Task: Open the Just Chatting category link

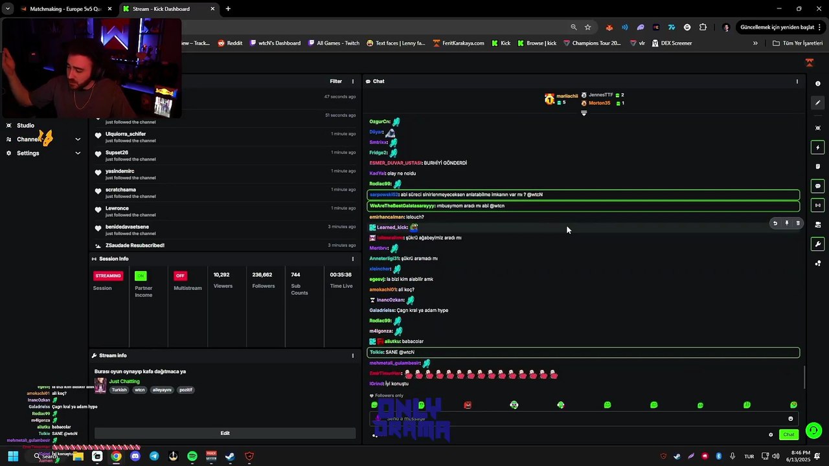Action: tap(124, 381)
